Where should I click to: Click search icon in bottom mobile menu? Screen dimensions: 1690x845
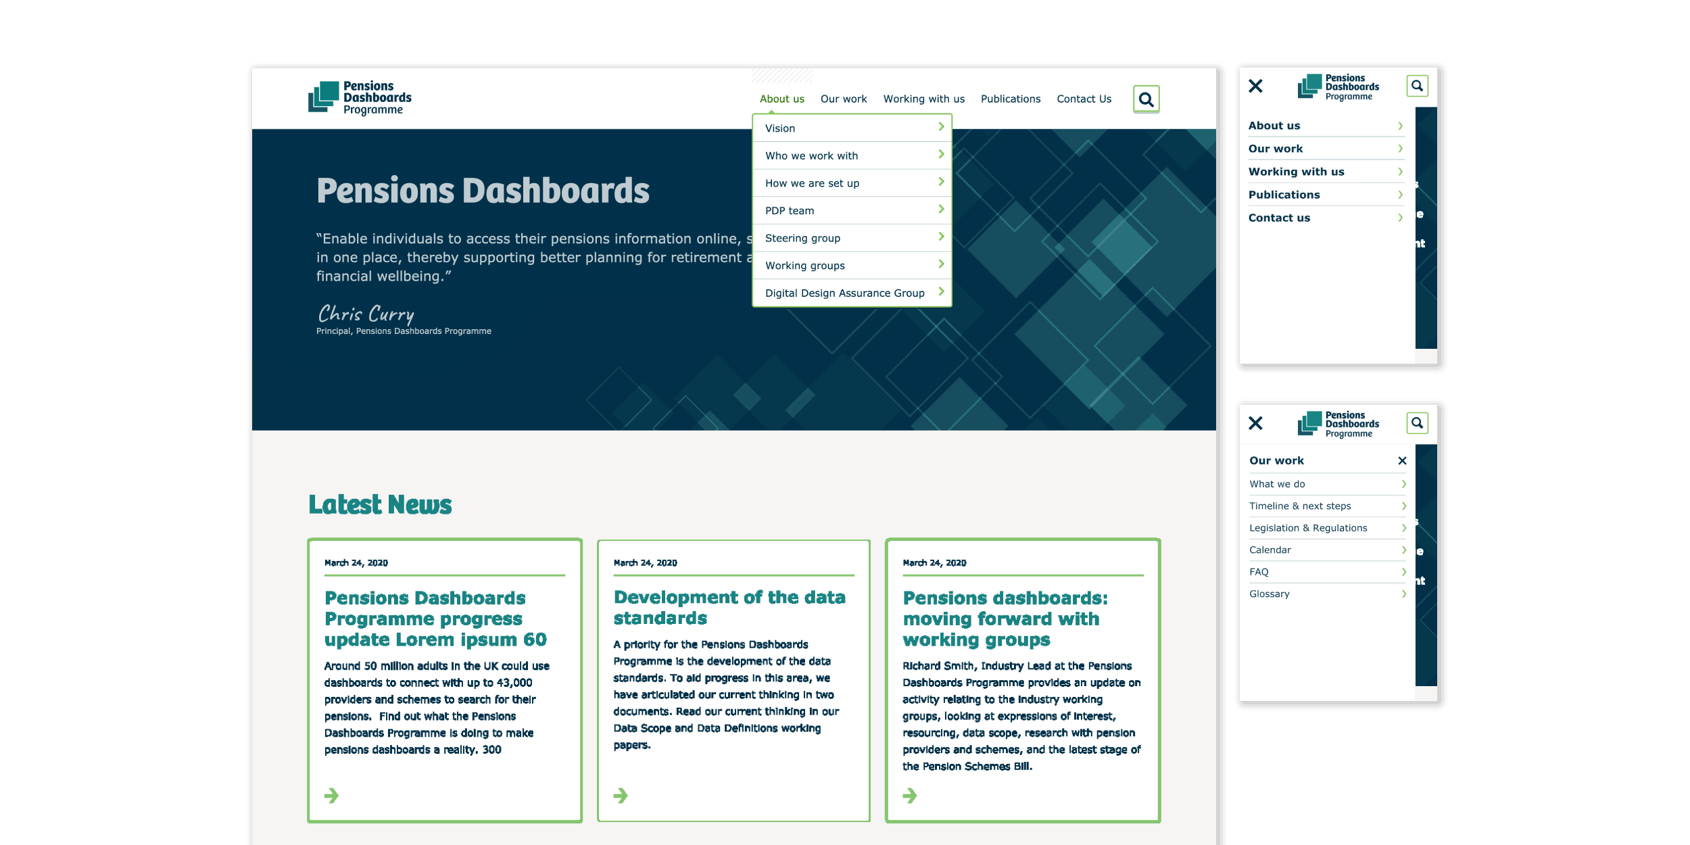tap(1417, 423)
